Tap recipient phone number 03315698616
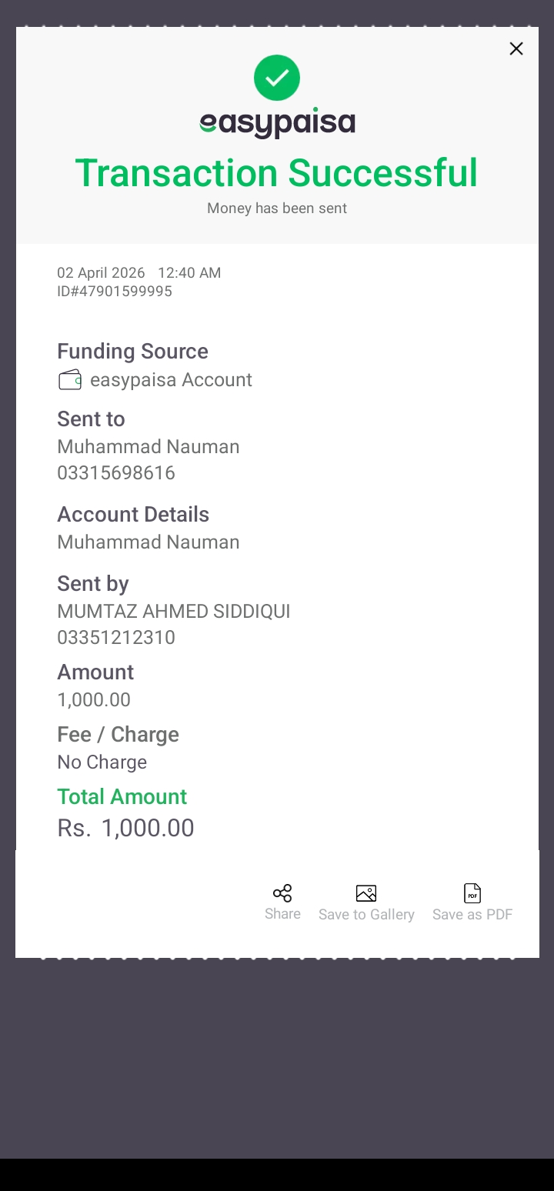The image size is (554, 1191). tap(116, 473)
